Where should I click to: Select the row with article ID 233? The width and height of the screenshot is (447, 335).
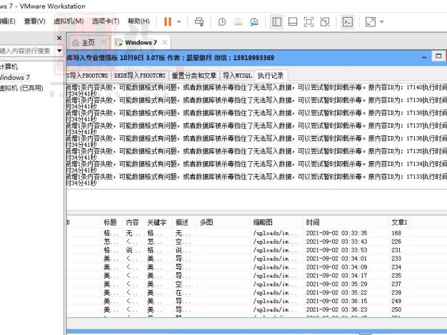coord(256,259)
